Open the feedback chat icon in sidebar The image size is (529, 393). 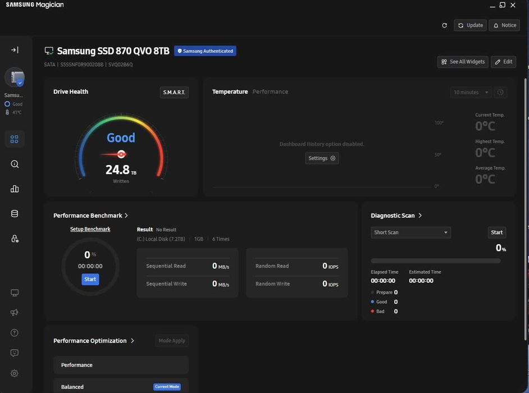[x=15, y=353]
